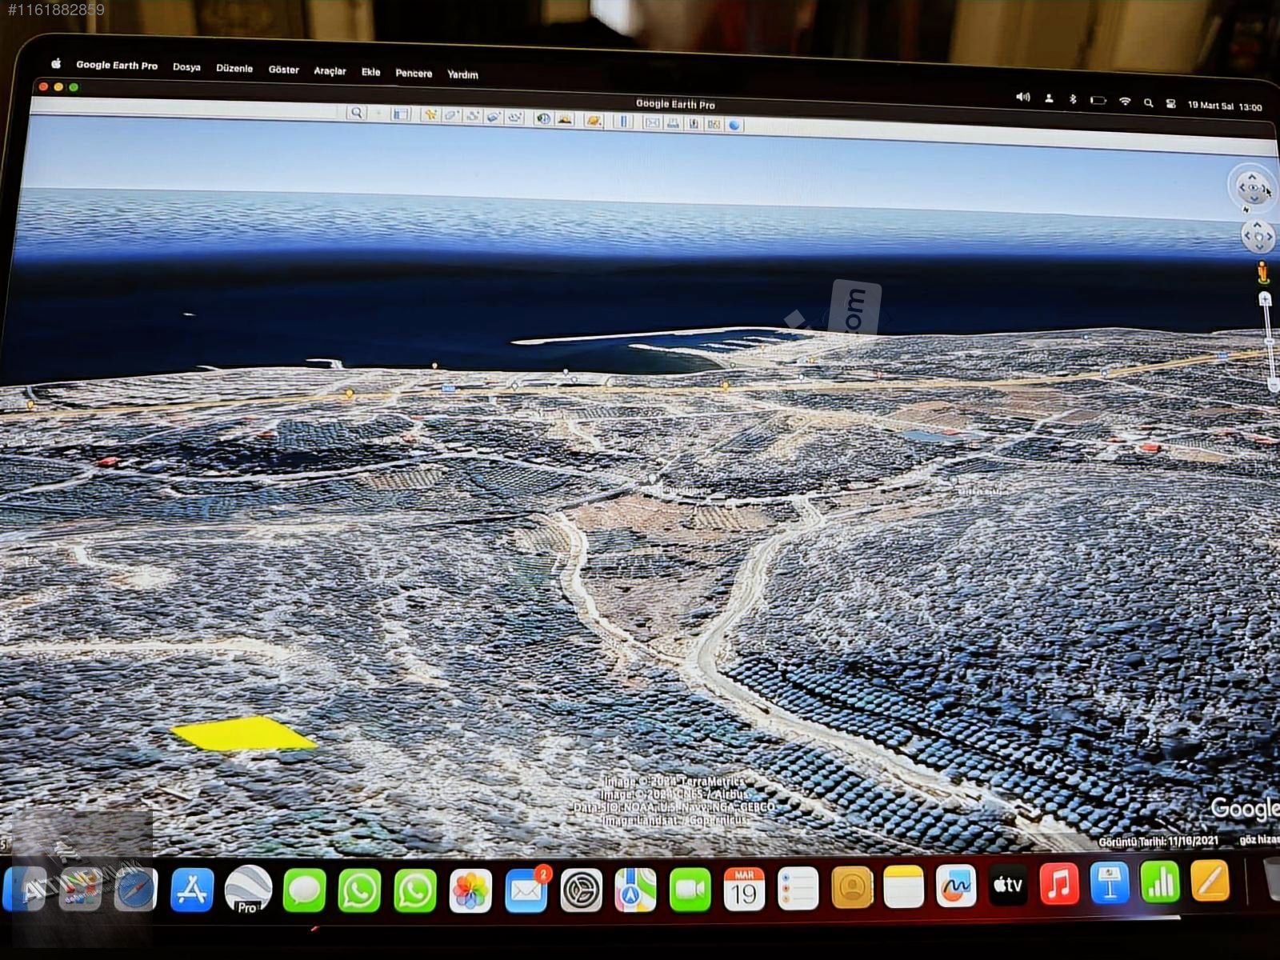Open the Dosya menu
Screen dimensions: 1280x960
click(186, 67)
